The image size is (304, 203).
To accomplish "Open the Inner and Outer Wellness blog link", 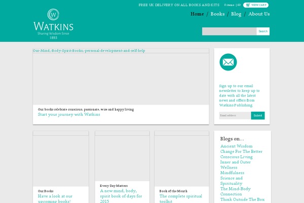I will tap(236, 165).
